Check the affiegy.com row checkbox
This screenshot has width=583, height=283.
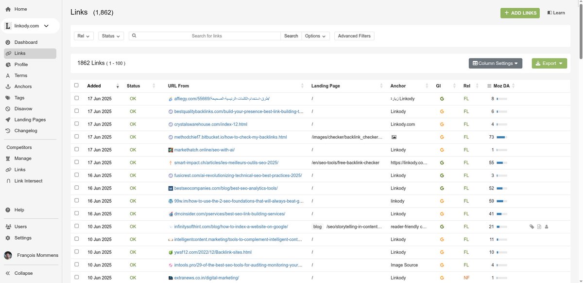(x=76, y=98)
